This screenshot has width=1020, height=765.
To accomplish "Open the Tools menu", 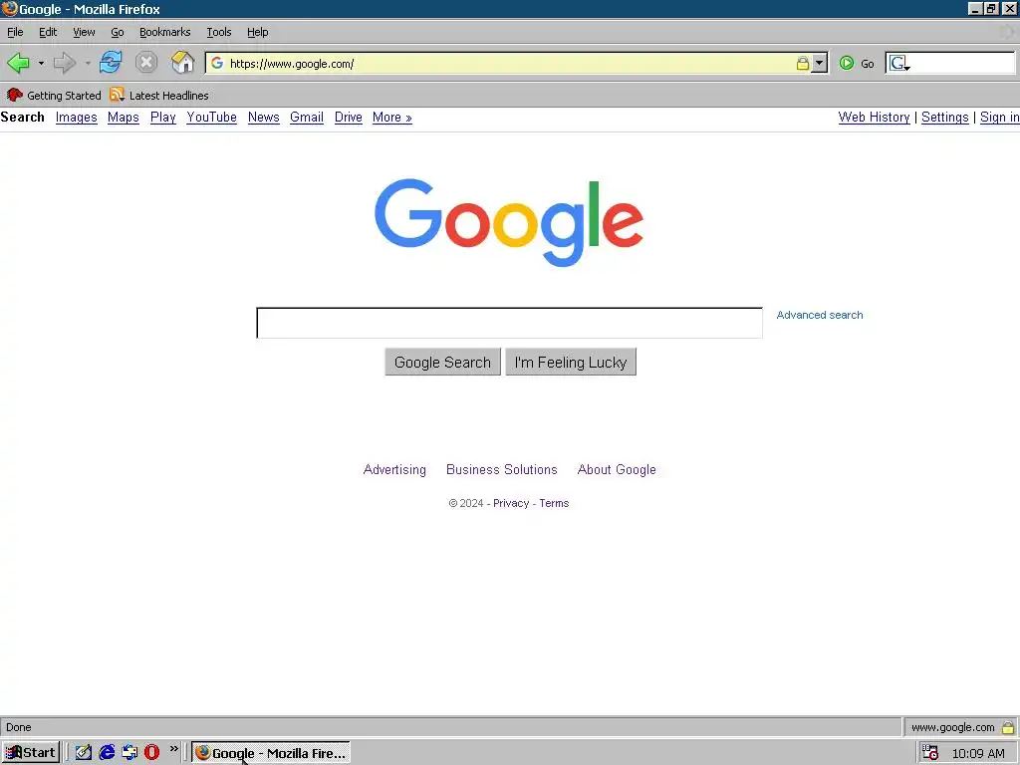I will [x=218, y=32].
